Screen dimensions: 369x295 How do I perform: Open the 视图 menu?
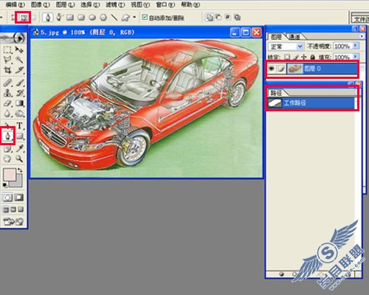coord(140,4)
